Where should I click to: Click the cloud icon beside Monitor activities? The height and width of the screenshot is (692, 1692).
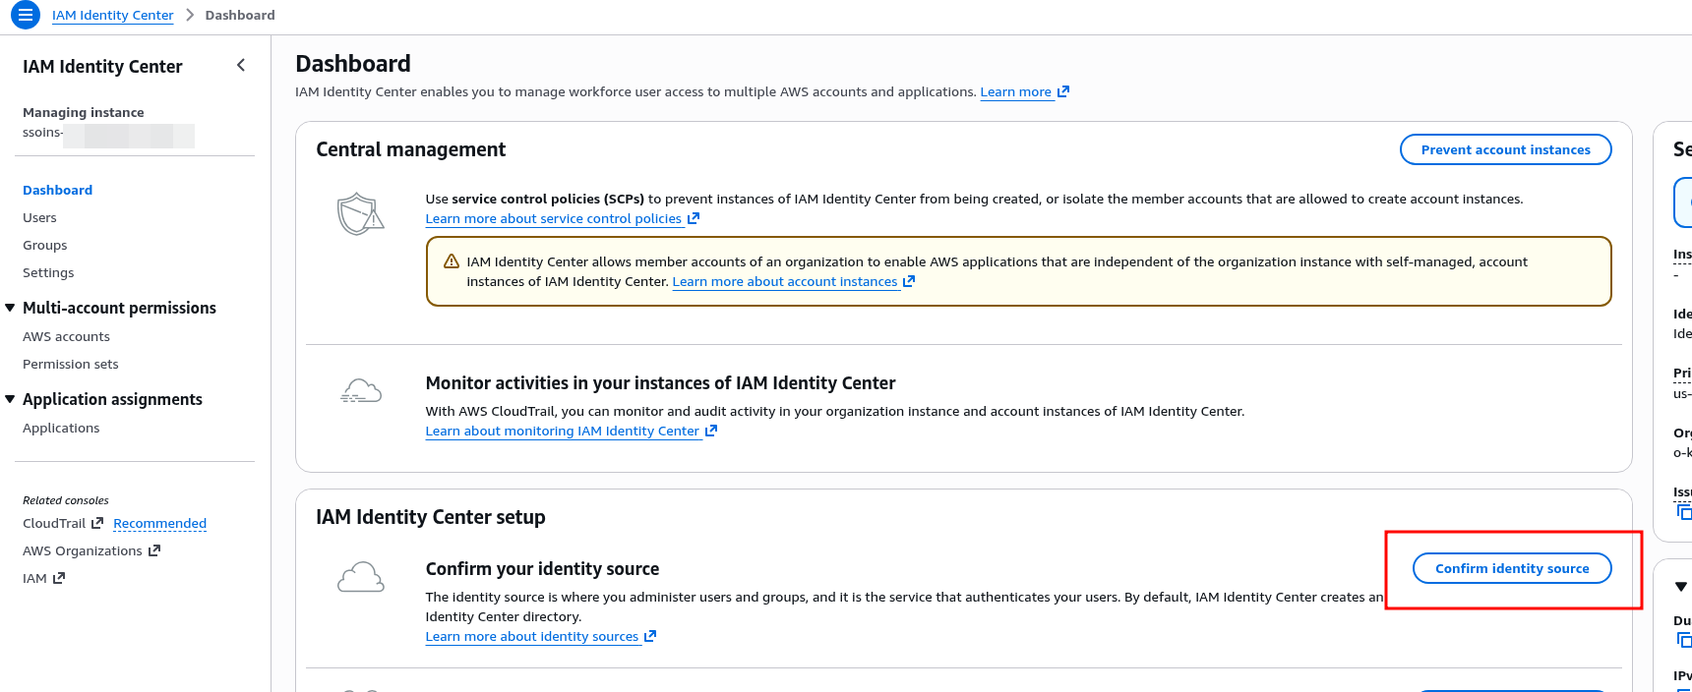click(360, 391)
